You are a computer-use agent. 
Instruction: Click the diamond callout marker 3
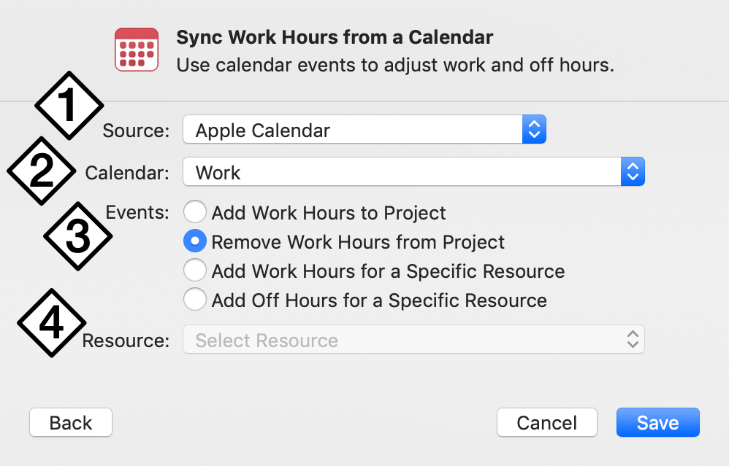(x=77, y=236)
